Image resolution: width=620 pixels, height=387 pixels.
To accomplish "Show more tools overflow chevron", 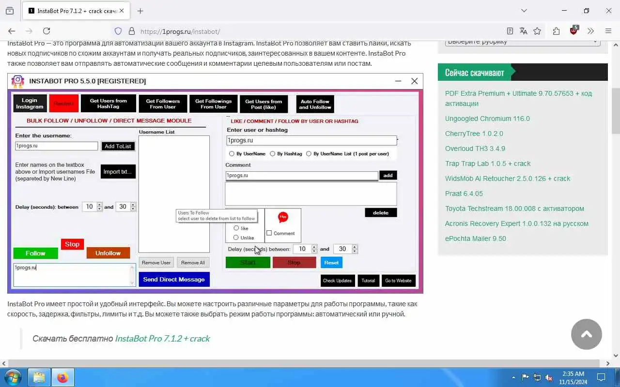I will (x=590, y=31).
